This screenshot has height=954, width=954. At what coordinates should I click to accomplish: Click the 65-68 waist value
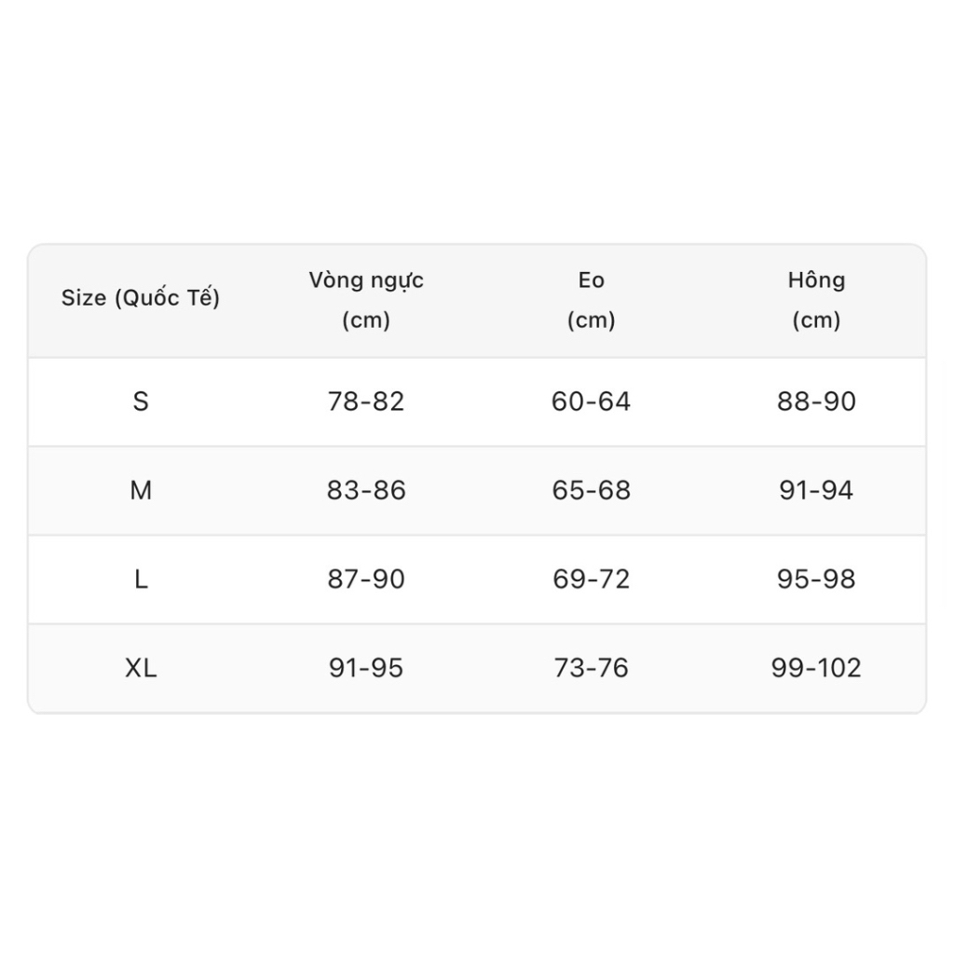pyautogui.click(x=592, y=490)
